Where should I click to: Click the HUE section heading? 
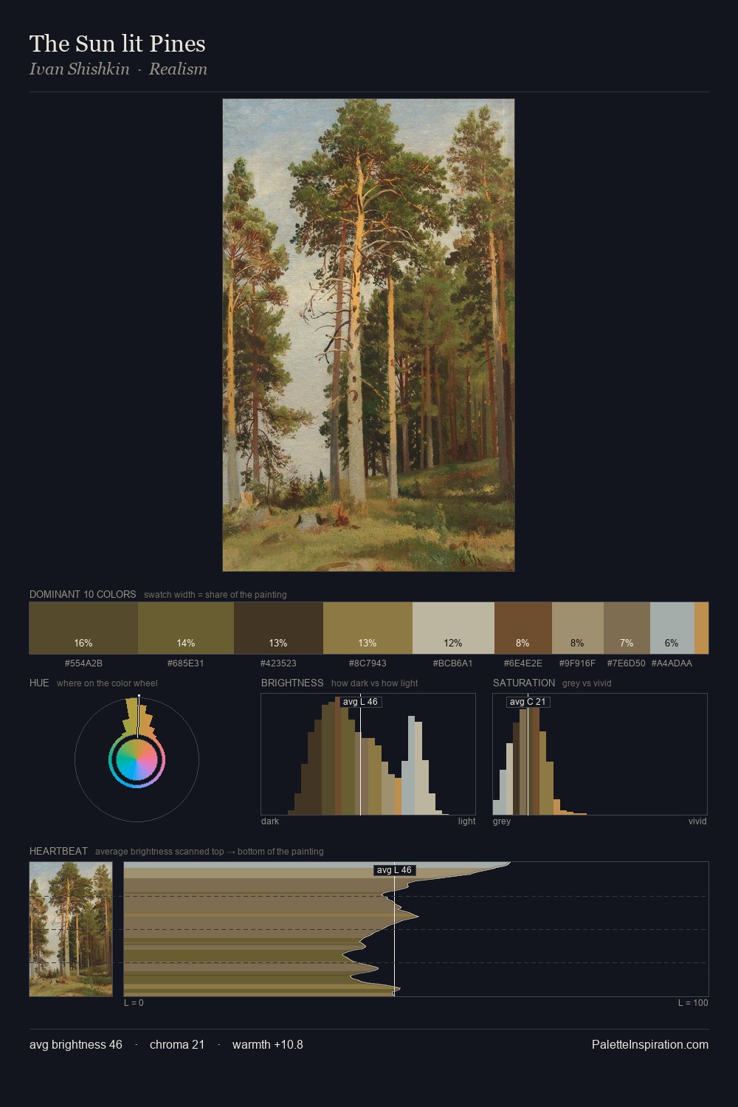39,683
